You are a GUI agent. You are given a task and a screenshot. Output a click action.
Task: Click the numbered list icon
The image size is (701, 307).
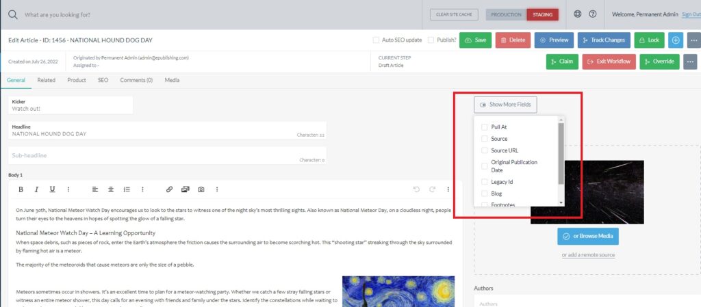pyautogui.click(x=127, y=189)
